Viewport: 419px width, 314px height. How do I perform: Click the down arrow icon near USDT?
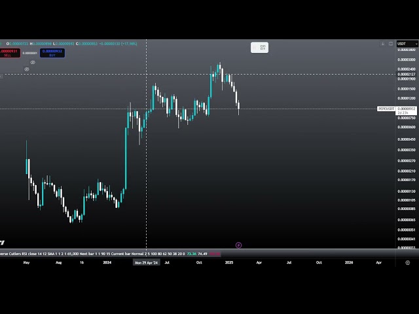coord(383,44)
